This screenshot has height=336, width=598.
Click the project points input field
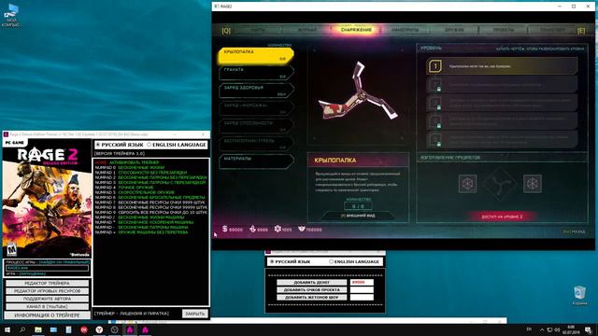[362, 290]
